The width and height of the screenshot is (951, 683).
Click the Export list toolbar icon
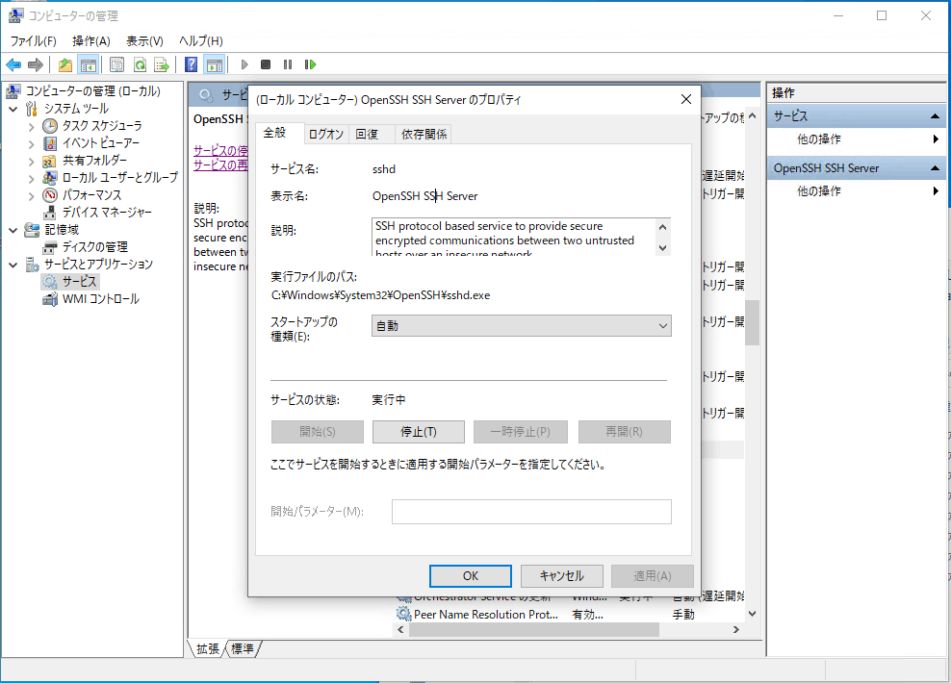[162, 64]
